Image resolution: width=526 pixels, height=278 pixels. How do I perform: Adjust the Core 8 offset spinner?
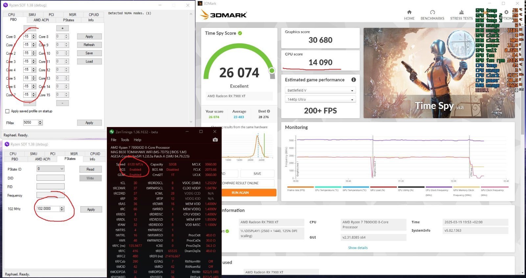click(x=66, y=36)
